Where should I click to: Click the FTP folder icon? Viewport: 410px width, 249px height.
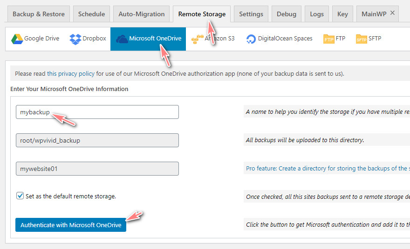coord(329,39)
